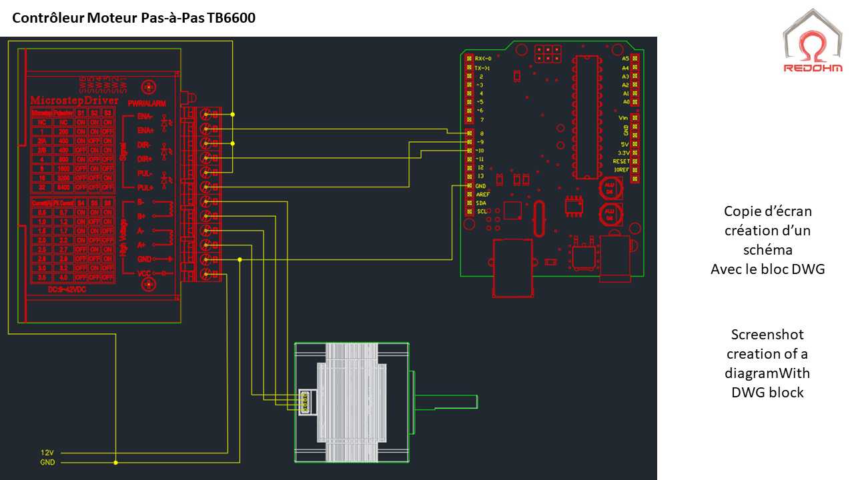
Task: Click the Arduino DC power jack
Action: [614, 259]
